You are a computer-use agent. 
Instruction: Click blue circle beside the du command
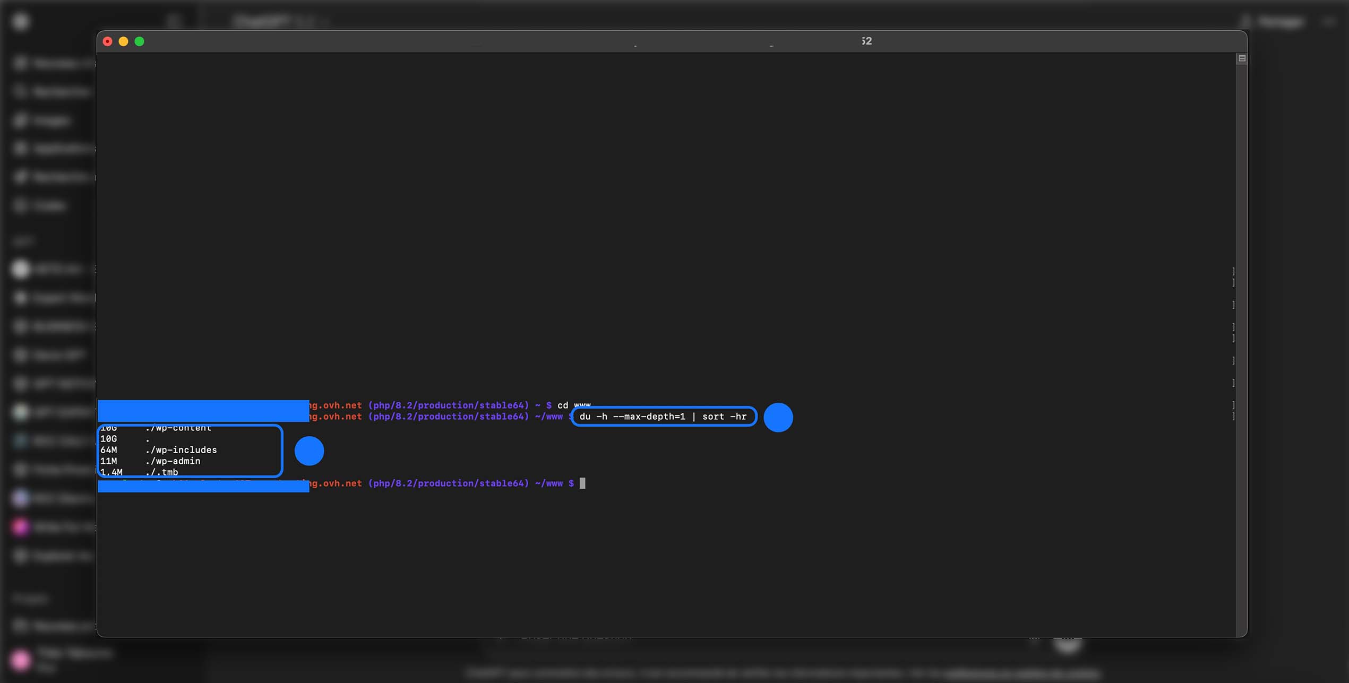coord(778,417)
